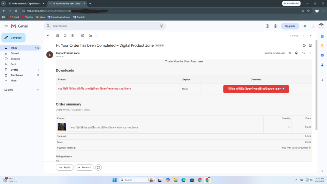Show older email arrow
This screenshot has width=327, height=184.
(x=310, y=36)
